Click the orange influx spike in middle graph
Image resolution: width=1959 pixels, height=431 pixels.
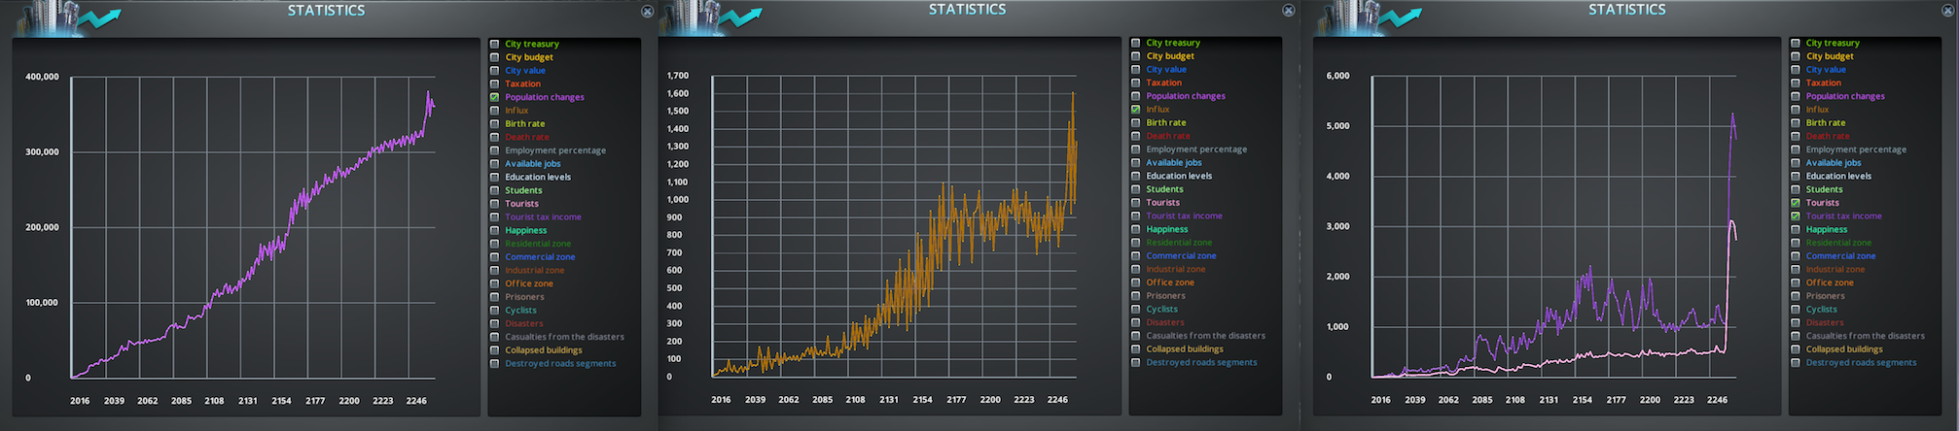(1073, 95)
